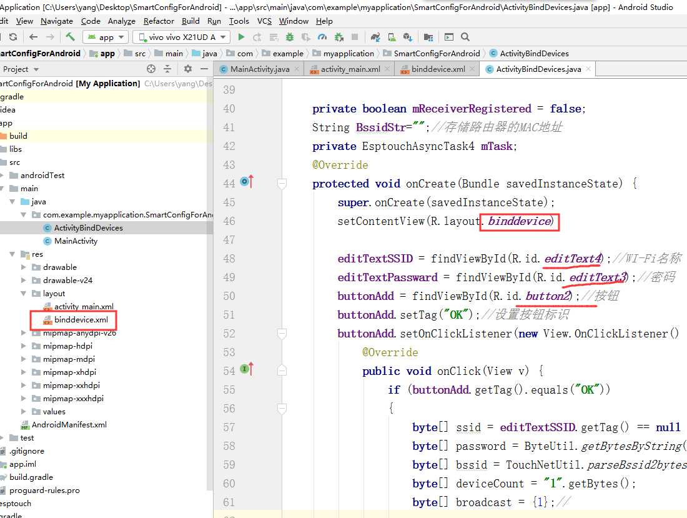
Task: Hide the Project panel with minus icon
Action: pos(204,69)
